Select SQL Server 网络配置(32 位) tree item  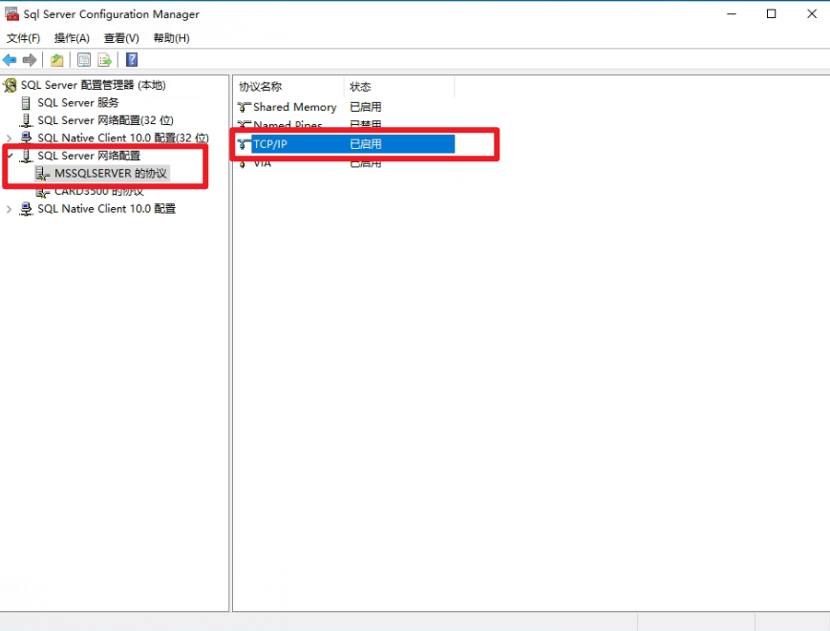point(105,120)
